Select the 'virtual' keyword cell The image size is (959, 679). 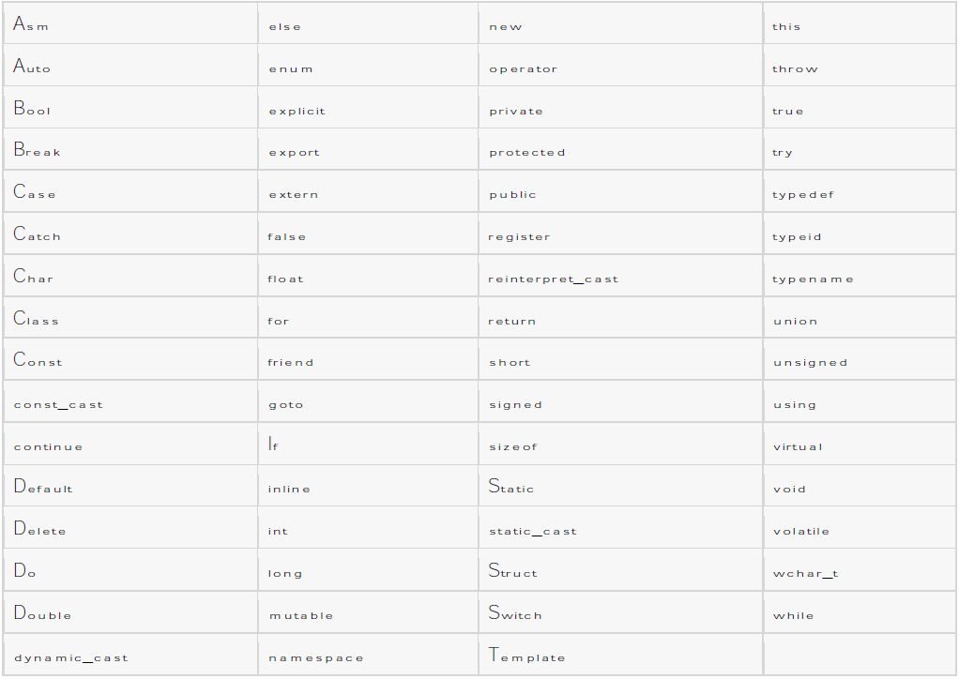798,446
